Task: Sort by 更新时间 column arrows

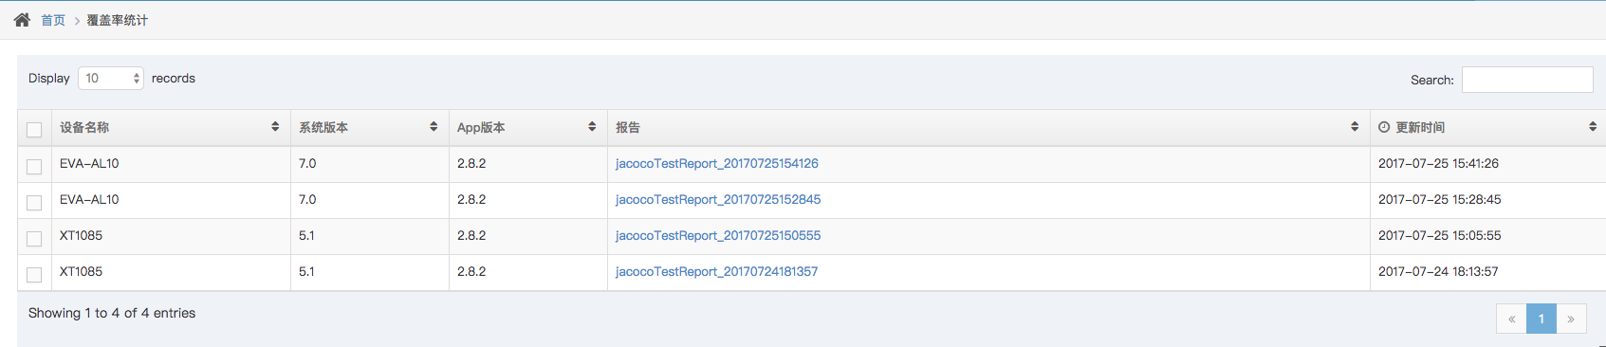Action: click(1593, 127)
